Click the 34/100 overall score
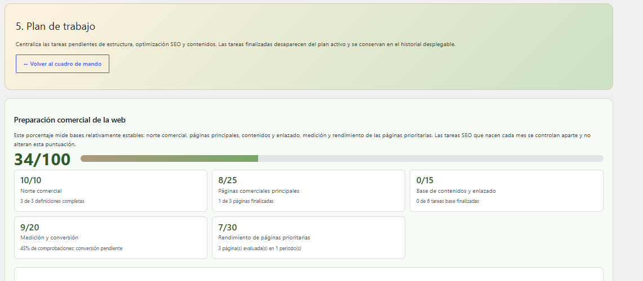Screen dimensions: 643x281 click(x=42, y=160)
